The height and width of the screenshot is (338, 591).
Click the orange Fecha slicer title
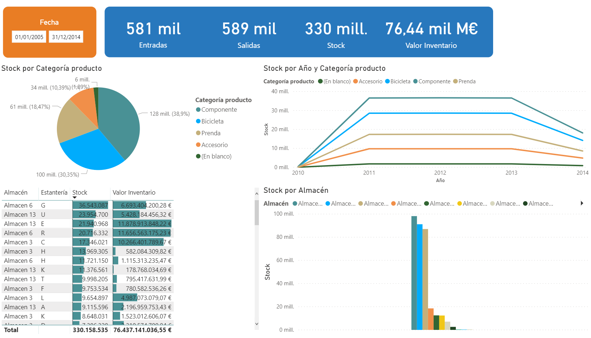coord(49,22)
